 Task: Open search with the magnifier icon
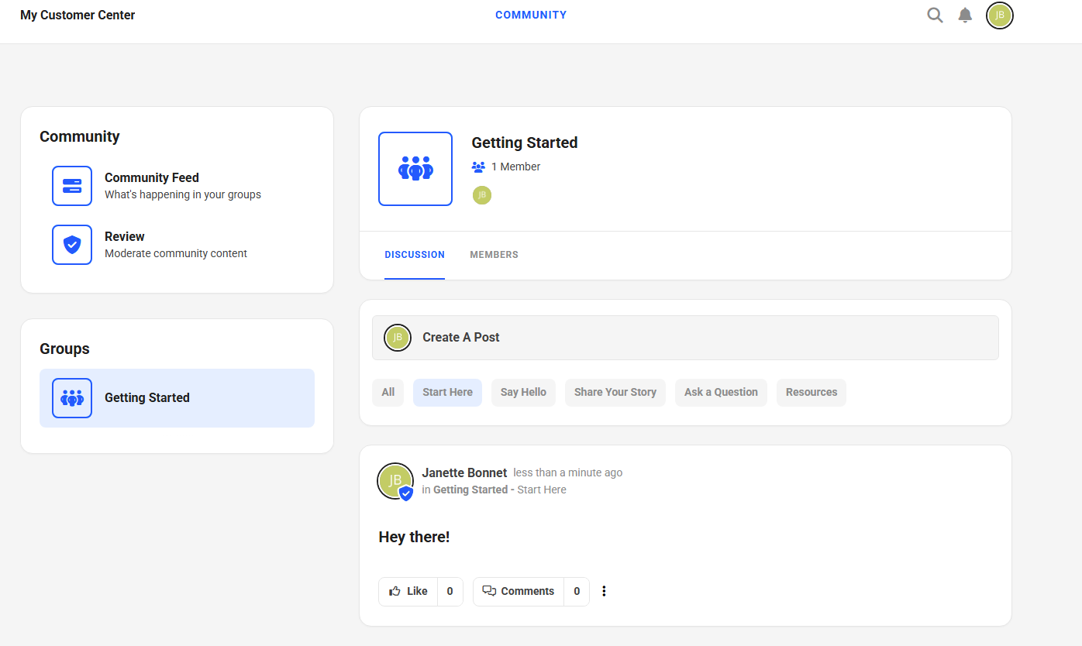935,15
